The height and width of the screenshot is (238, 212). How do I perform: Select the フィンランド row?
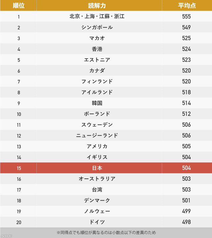coord(106,81)
